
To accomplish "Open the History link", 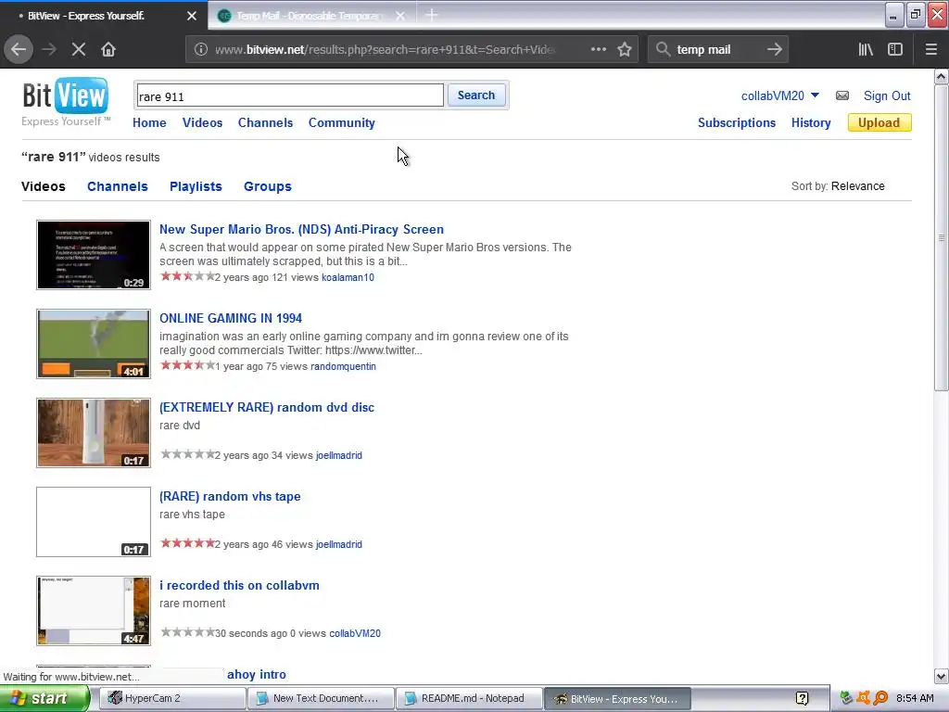I will pos(811,122).
